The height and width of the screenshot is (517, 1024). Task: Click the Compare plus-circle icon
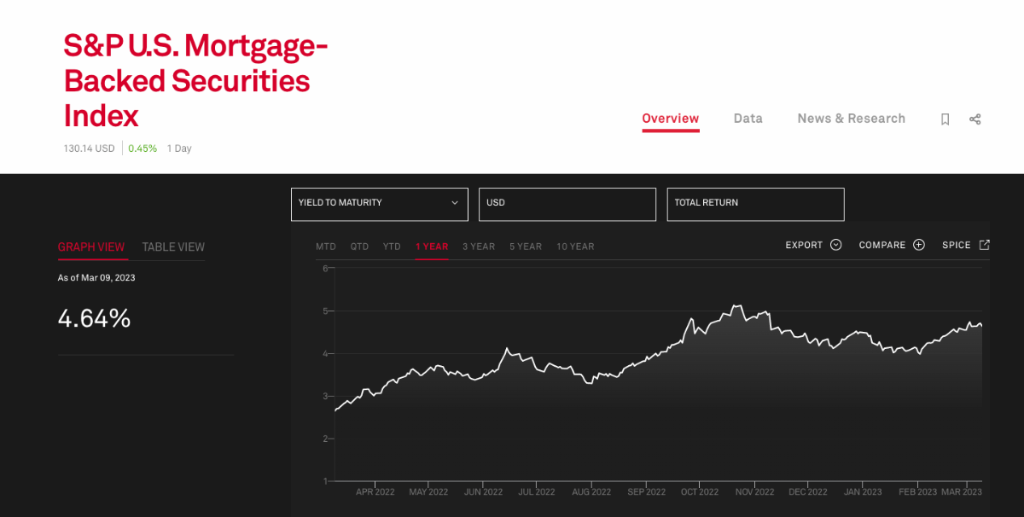[919, 245]
